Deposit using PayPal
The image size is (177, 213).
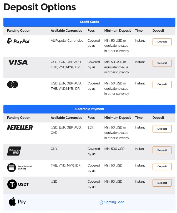point(162,42)
